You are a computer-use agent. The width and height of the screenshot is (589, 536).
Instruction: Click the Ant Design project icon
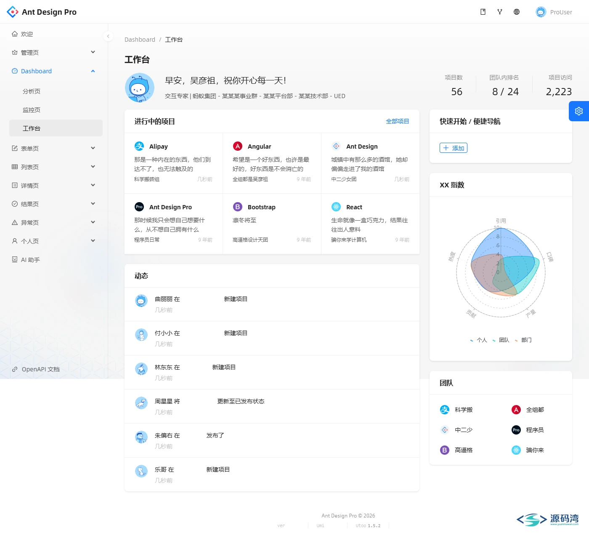coord(336,146)
